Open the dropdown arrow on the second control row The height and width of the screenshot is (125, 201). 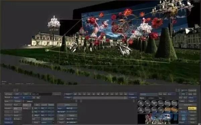pos(12,98)
